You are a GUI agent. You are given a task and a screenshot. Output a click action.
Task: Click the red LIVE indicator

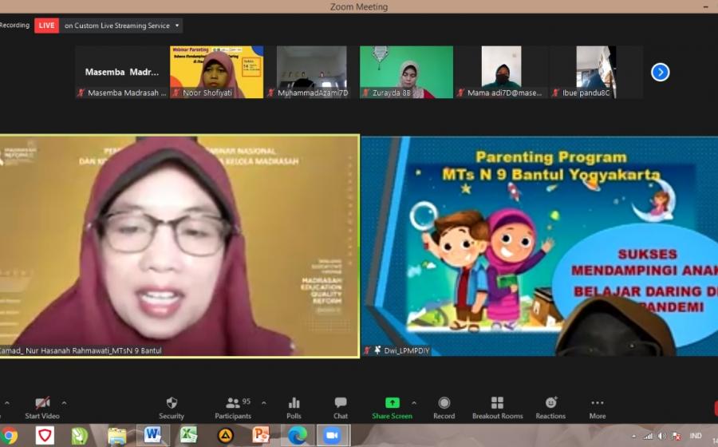click(x=47, y=26)
